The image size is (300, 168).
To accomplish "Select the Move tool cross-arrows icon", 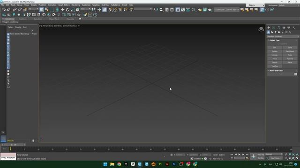I will 62,9.
